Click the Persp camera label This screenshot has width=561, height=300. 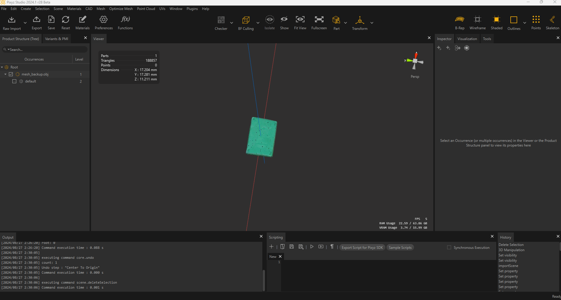click(415, 77)
